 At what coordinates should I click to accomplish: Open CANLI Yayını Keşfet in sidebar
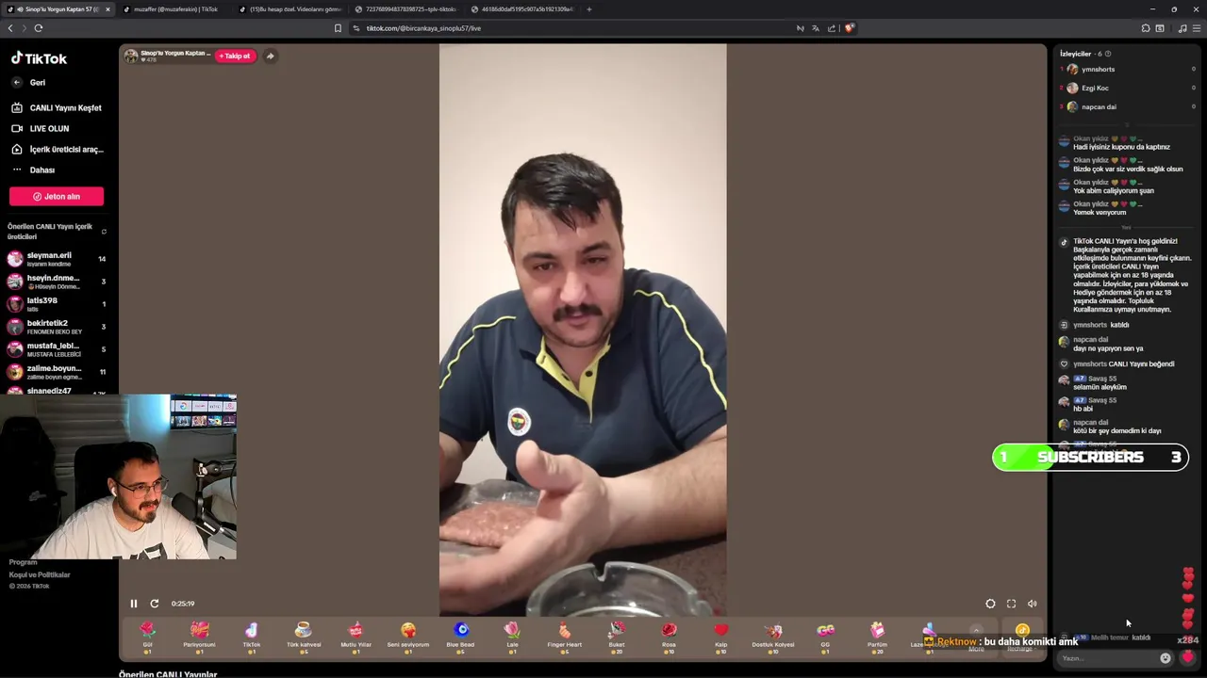pos(57,107)
